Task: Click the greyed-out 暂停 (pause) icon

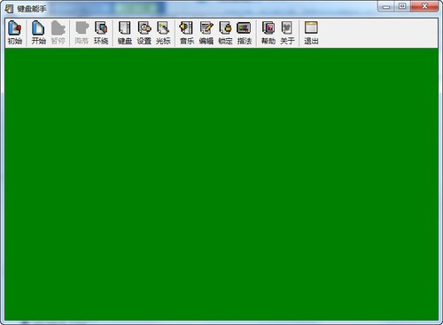Action: click(58, 33)
